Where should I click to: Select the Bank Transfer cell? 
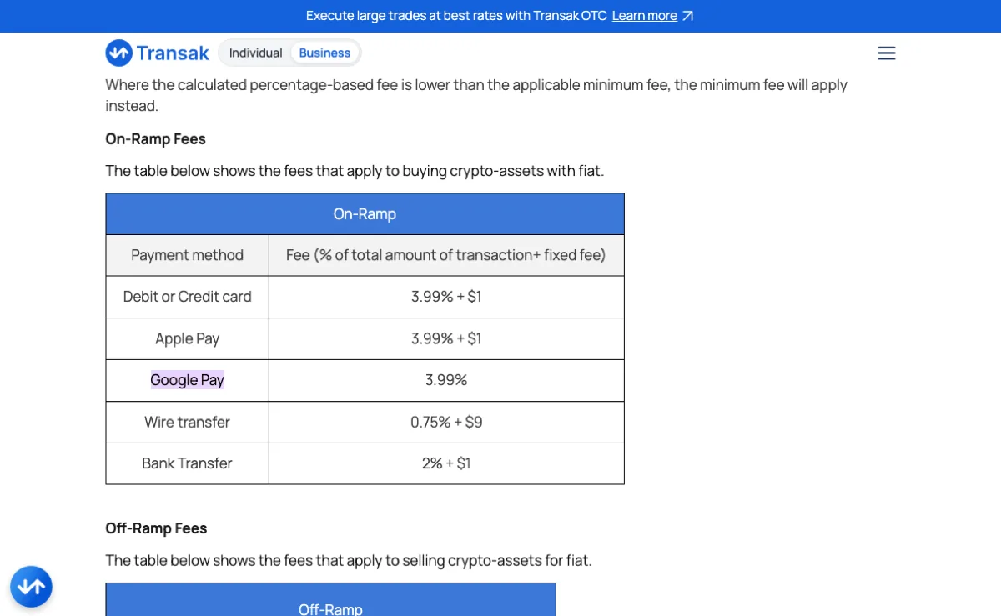point(187,463)
